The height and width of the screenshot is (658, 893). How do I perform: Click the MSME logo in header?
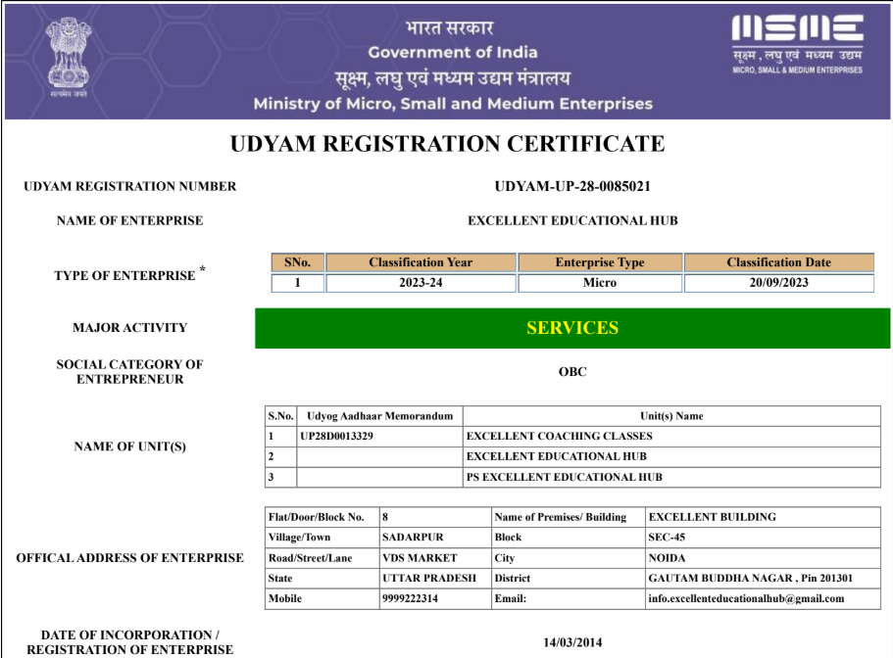(797, 44)
